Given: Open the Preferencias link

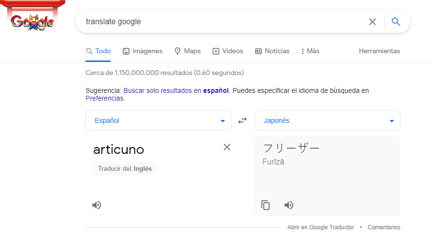Looking at the screenshot, I should point(104,98).
